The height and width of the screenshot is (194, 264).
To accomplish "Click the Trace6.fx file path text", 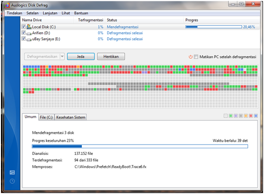I will point(111,167).
